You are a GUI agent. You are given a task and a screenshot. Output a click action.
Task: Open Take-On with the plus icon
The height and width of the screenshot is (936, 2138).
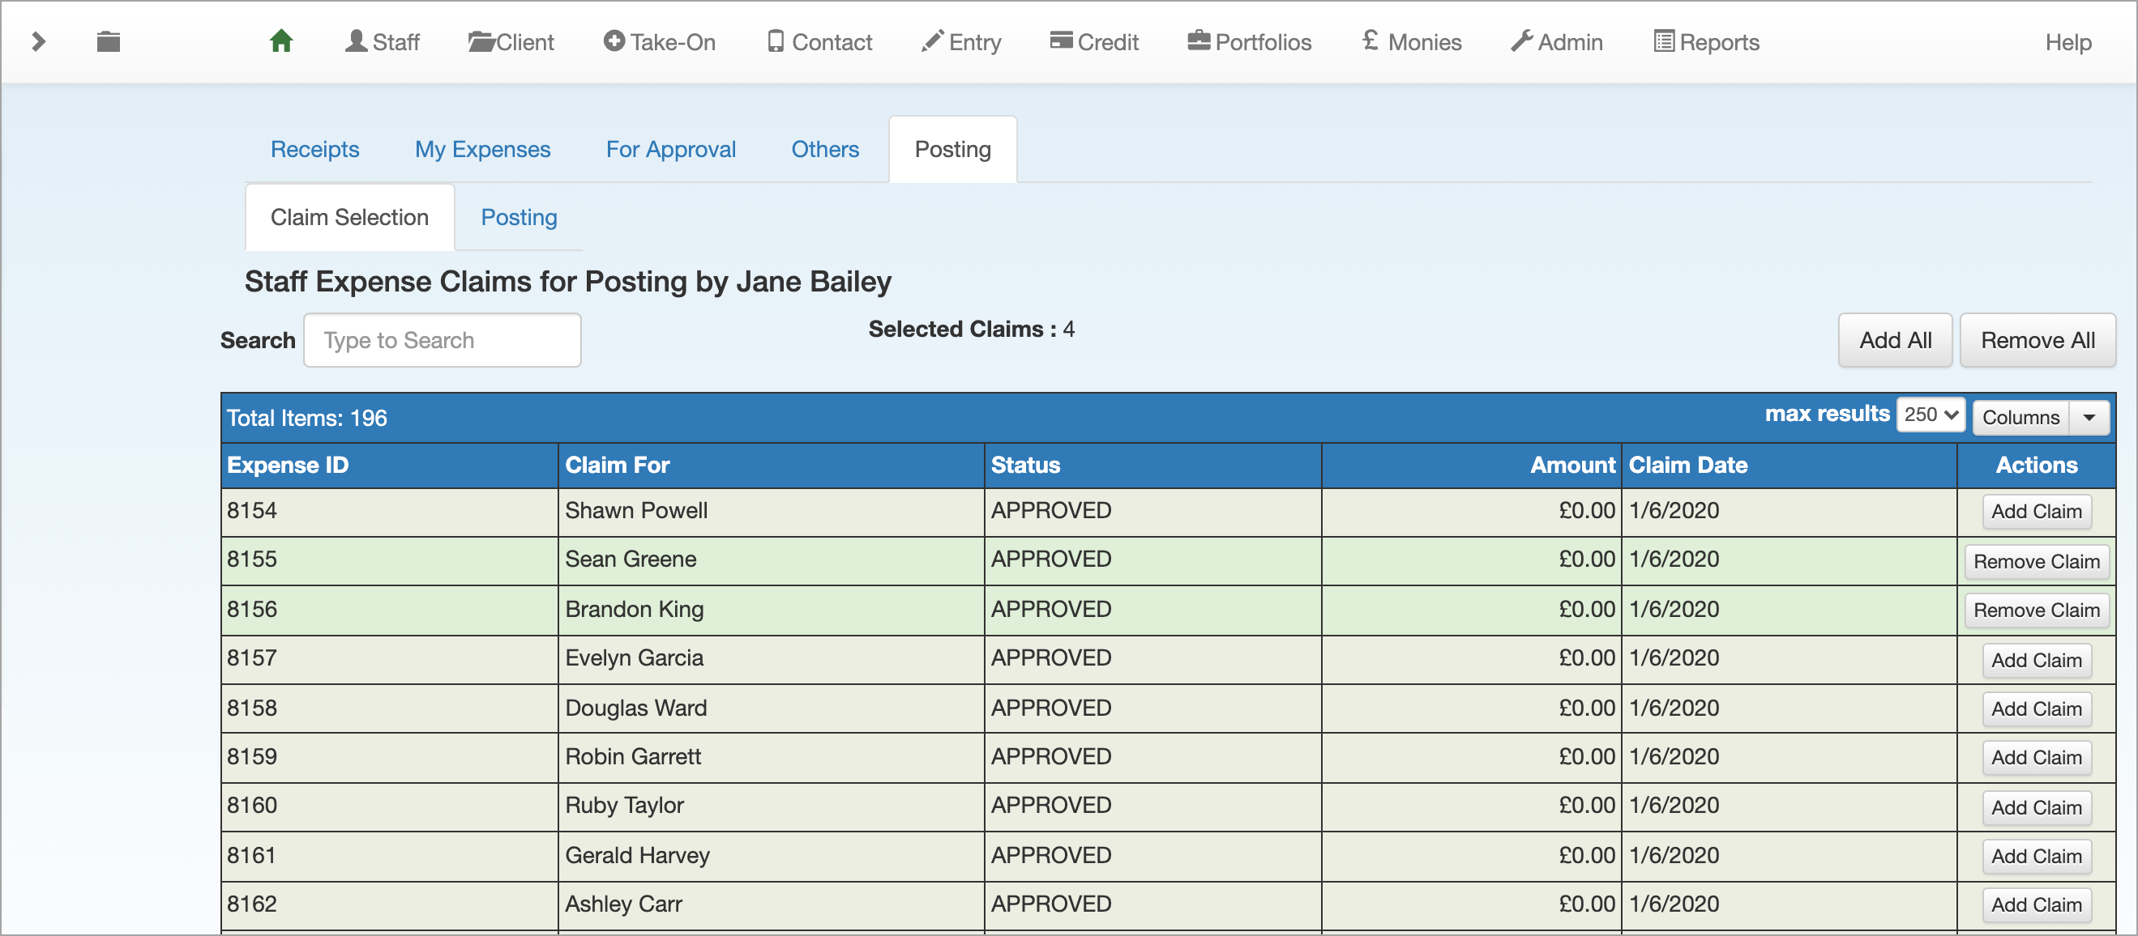(614, 40)
